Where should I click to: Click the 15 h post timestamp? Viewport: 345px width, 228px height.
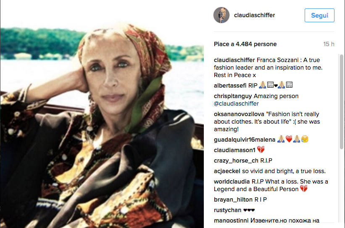coord(329,44)
